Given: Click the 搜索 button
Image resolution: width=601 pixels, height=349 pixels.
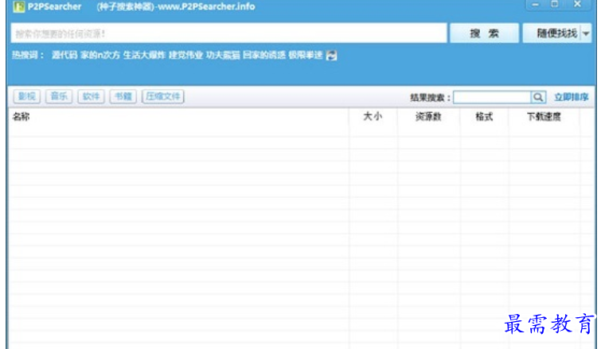Looking at the screenshot, I should click(x=484, y=33).
